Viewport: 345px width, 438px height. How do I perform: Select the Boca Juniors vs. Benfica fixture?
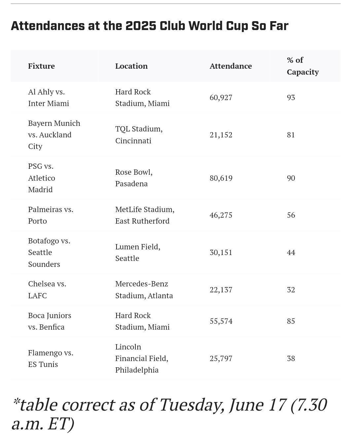tap(50, 321)
